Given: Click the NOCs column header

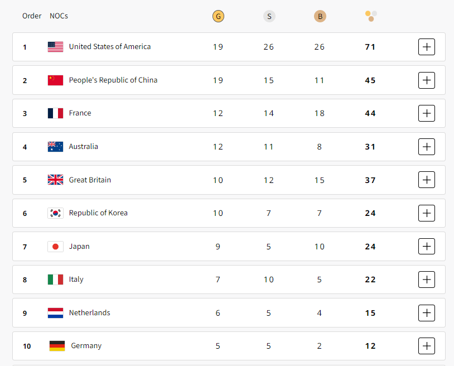Looking at the screenshot, I should (x=59, y=16).
